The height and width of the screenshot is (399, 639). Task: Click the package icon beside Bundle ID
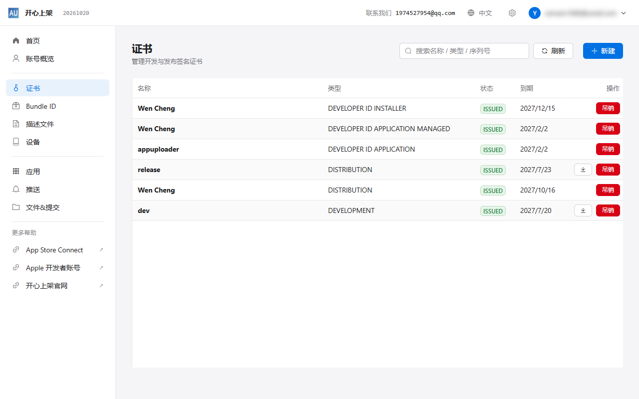pyautogui.click(x=16, y=106)
